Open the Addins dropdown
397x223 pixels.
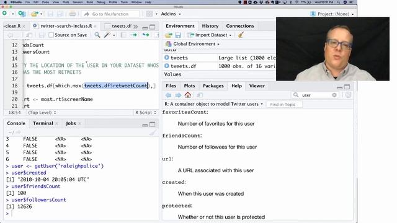171,14
